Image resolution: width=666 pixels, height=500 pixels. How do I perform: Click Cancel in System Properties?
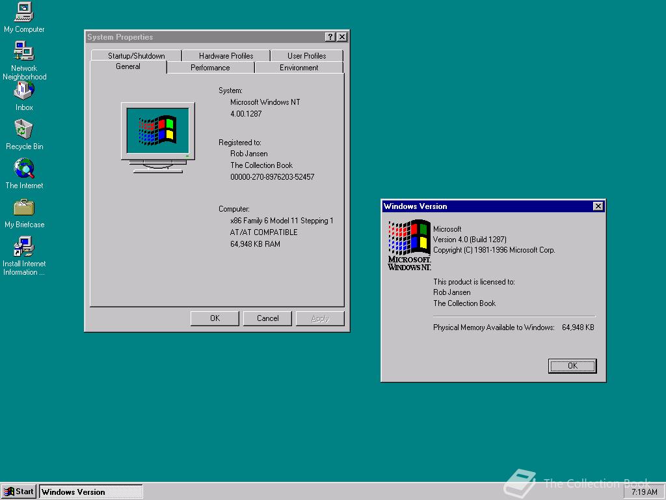click(x=267, y=318)
